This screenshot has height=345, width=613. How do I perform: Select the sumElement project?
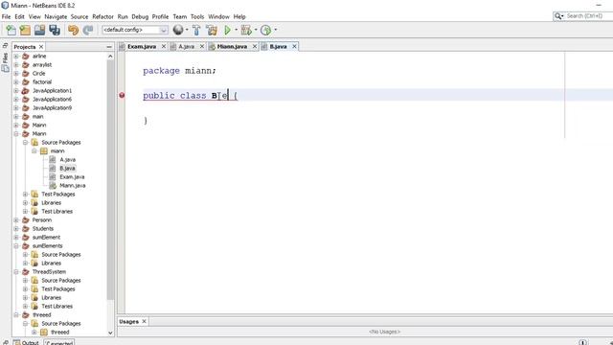point(46,238)
